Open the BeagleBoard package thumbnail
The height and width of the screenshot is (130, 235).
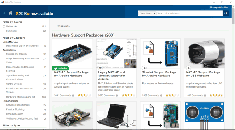click(72, 115)
